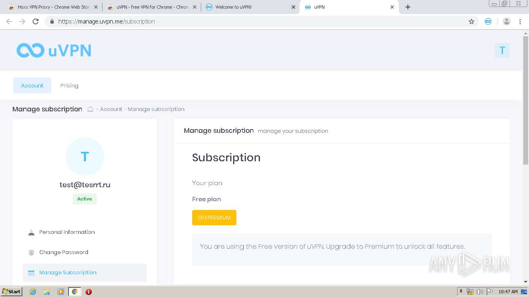
Task: Close the uVPN free VPN for Chrome tab
Action: pyautogui.click(x=195, y=7)
